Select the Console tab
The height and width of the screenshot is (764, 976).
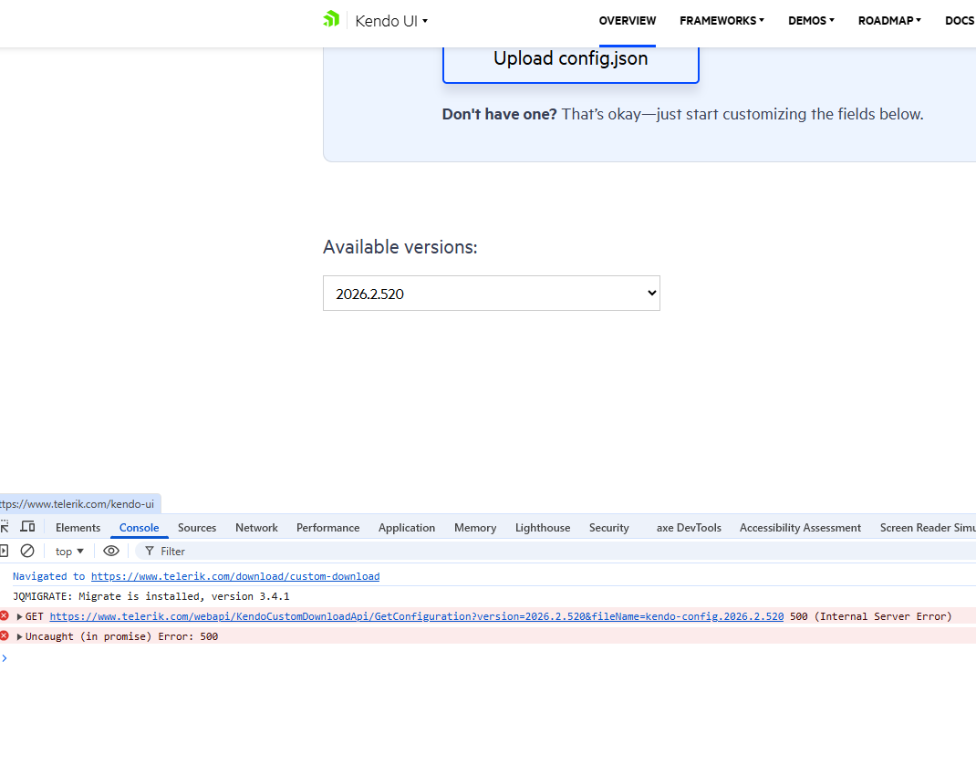pos(139,528)
